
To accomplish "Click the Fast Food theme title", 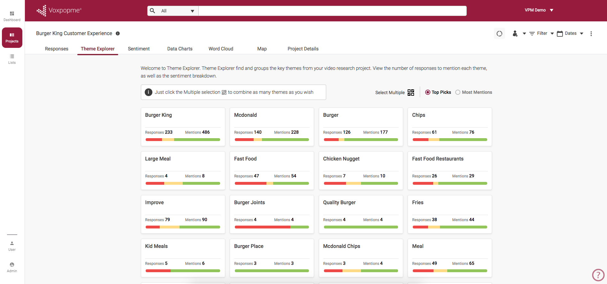I will pos(245,159).
